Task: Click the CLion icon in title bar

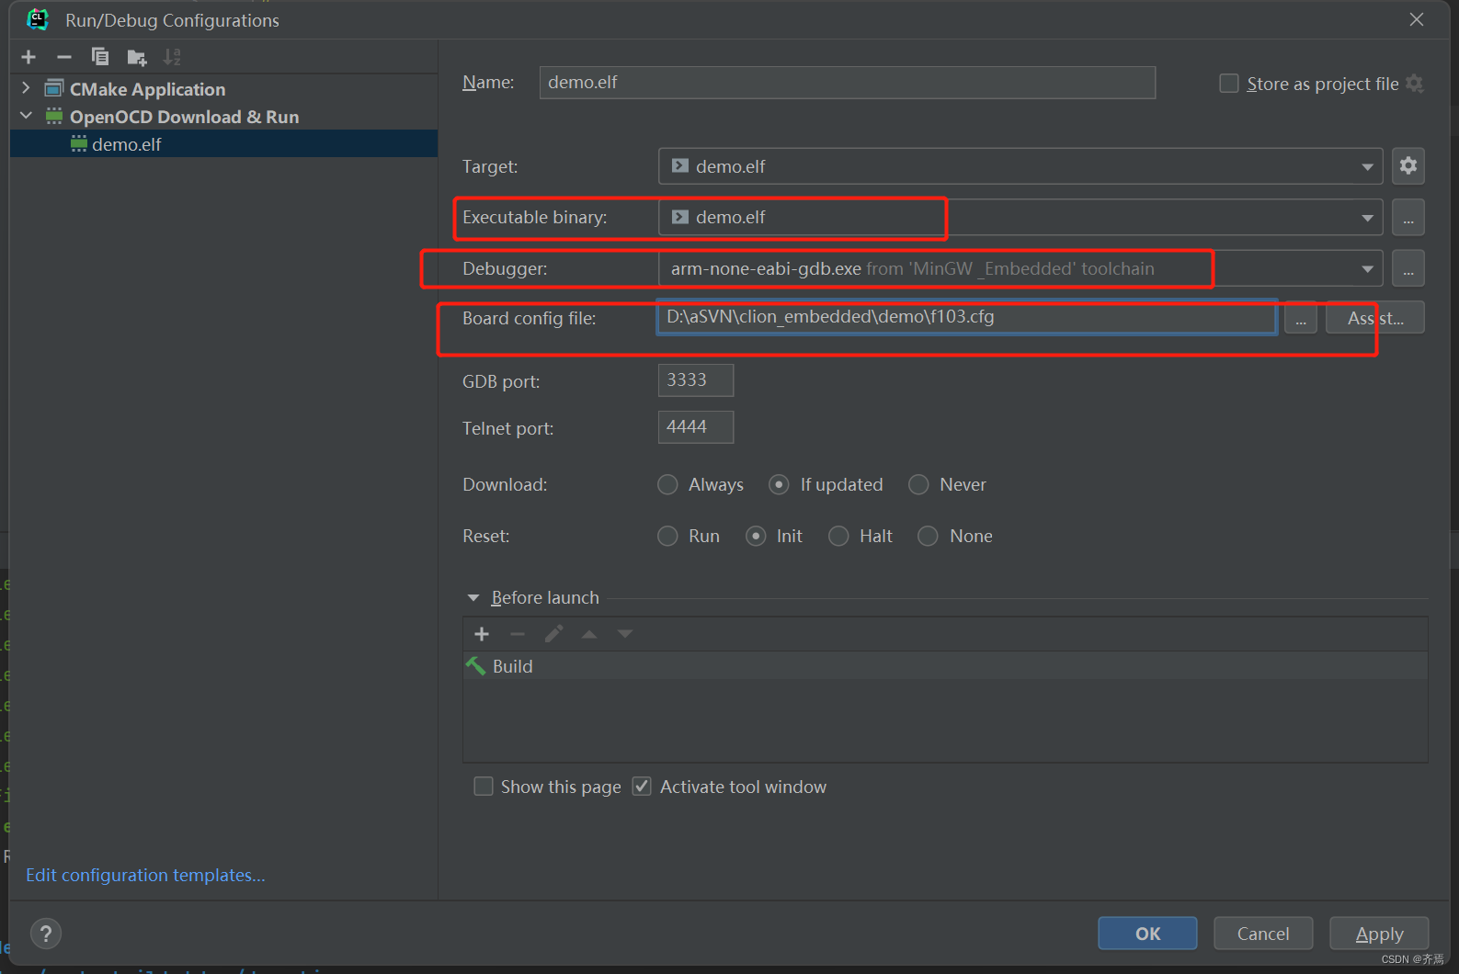Action: click(x=38, y=19)
